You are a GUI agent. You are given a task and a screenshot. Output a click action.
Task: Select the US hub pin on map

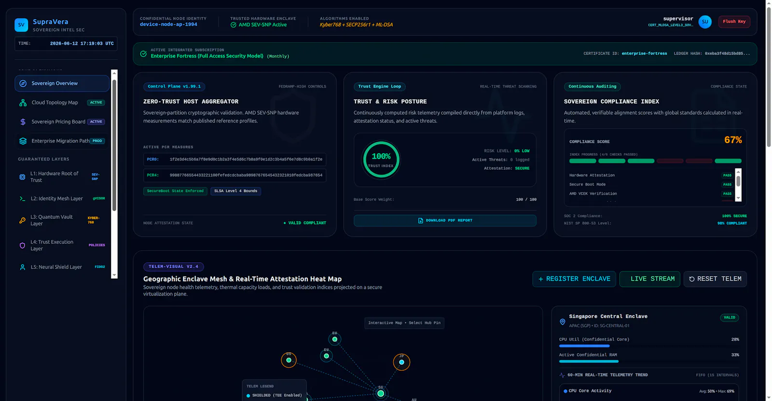tap(289, 360)
